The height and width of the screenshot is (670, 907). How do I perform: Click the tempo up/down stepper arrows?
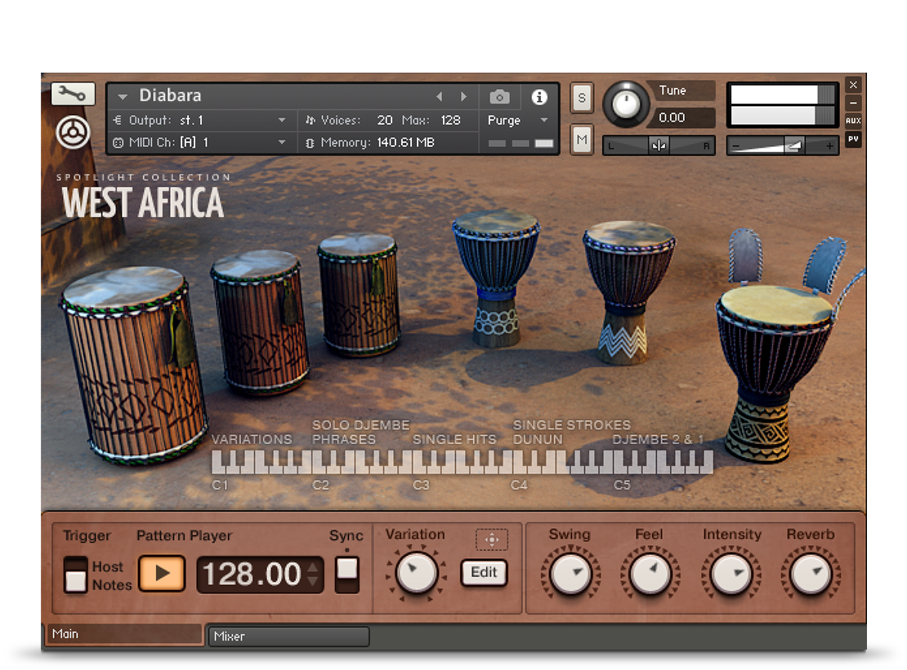(313, 575)
